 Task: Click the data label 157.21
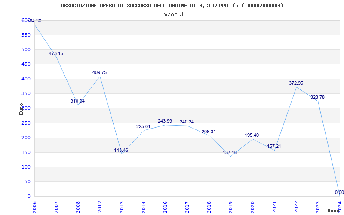point(274,146)
